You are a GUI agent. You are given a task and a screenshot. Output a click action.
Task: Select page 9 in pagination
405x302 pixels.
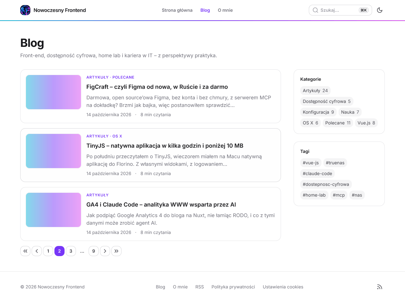(x=94, y=251)
